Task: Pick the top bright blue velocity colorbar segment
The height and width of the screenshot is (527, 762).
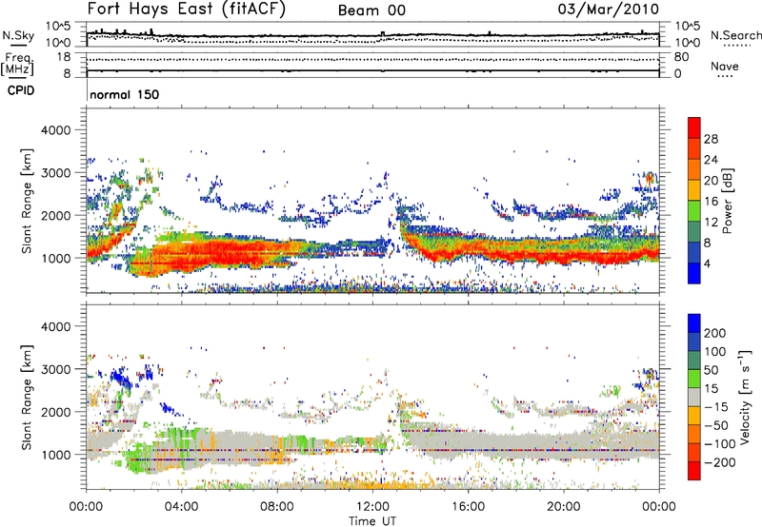Action: tap(694, 323)
